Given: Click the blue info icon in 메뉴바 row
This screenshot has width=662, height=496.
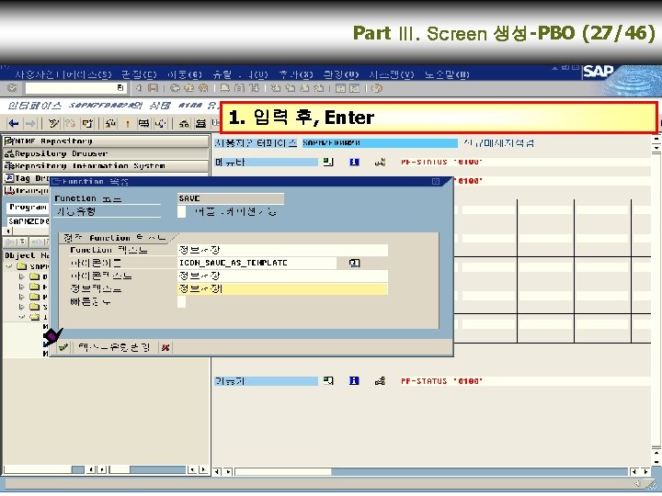Looking at the screenshot, I should pyautogui.click(x=354, y=162).
